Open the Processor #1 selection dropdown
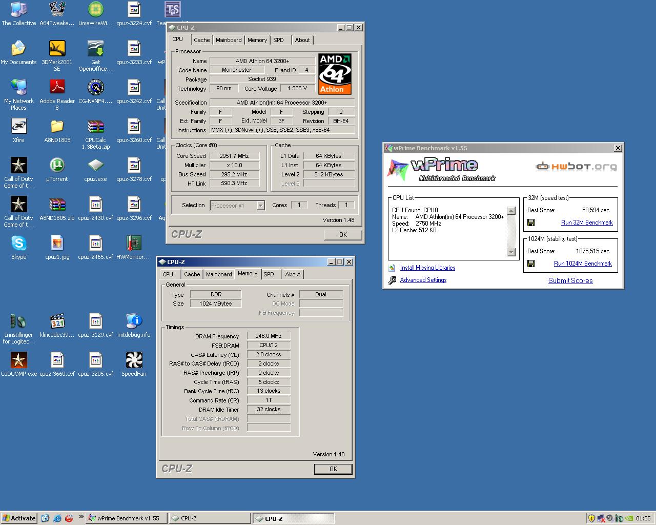 237,206
